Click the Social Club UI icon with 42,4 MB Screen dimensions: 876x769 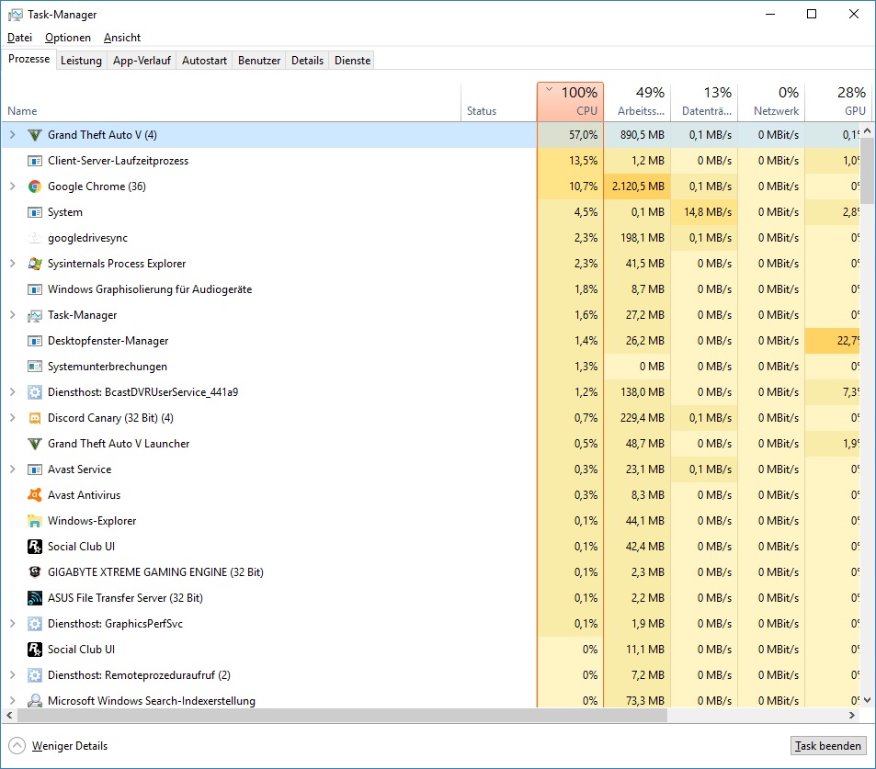(35, 547)
